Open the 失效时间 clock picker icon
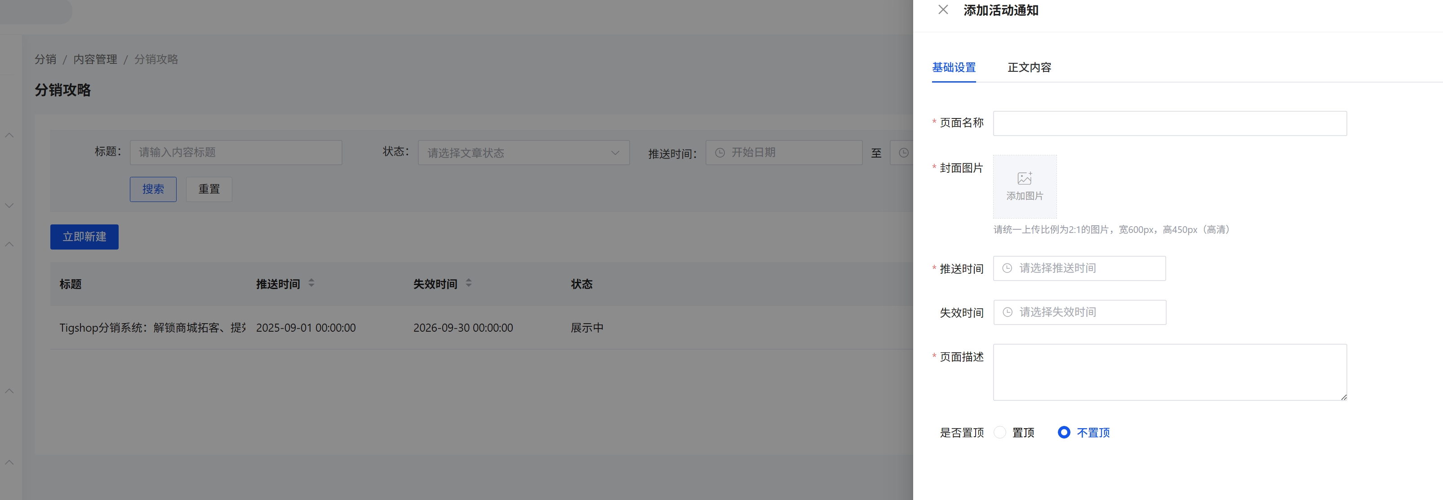 pyautogui.click(x=1007, y=312)
